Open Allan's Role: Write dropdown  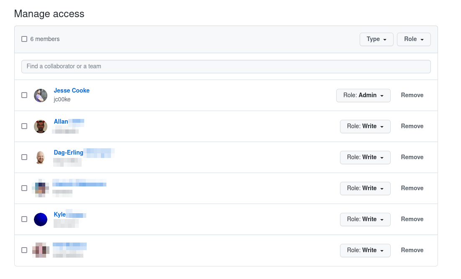(365, 126)
